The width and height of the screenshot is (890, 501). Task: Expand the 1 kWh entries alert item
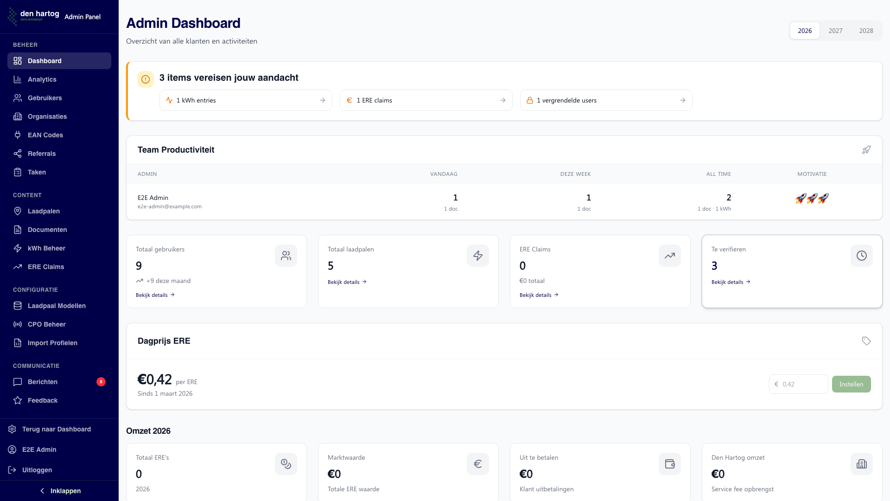pos(246,100)
